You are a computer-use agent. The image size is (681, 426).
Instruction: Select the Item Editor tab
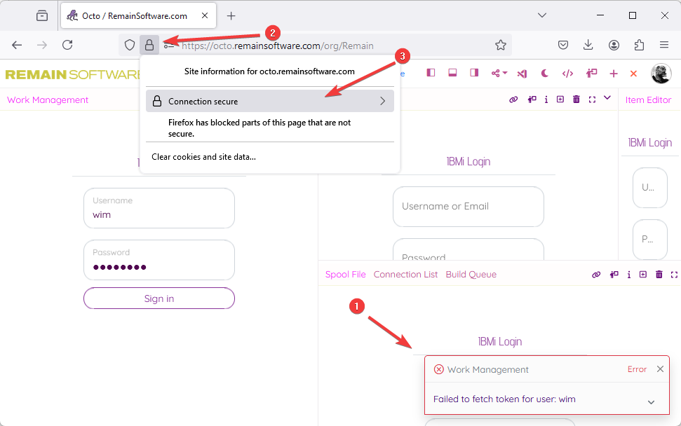[x=648, y=99]
